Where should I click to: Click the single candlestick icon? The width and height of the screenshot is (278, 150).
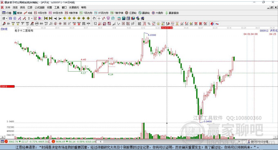coord(29,18)
